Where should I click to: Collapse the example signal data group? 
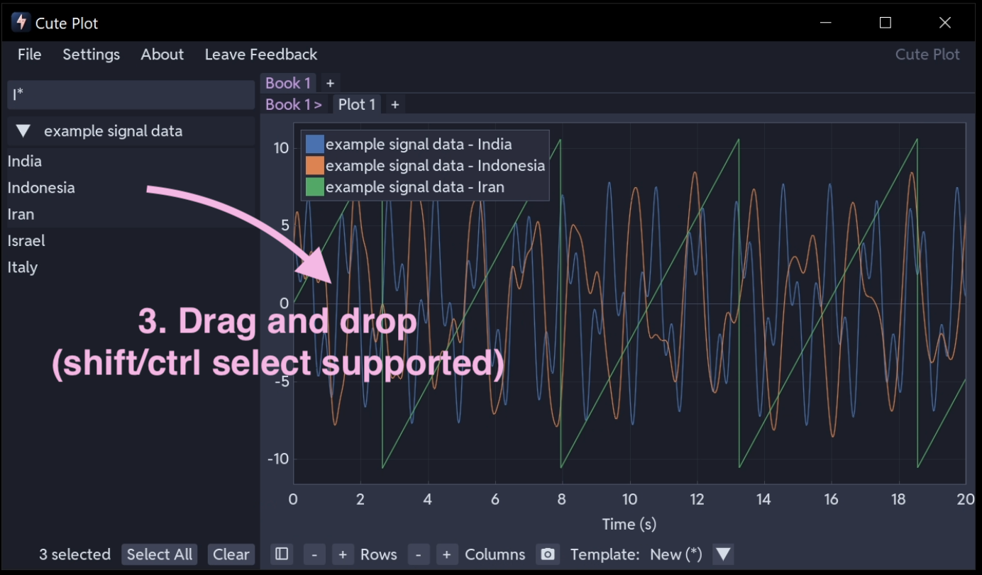coord(24,130)
